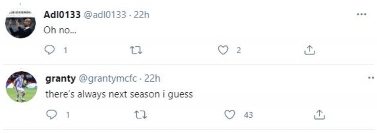
Task: Like Adl0133's tweet with the heart icon
Action: coord(223,50)
